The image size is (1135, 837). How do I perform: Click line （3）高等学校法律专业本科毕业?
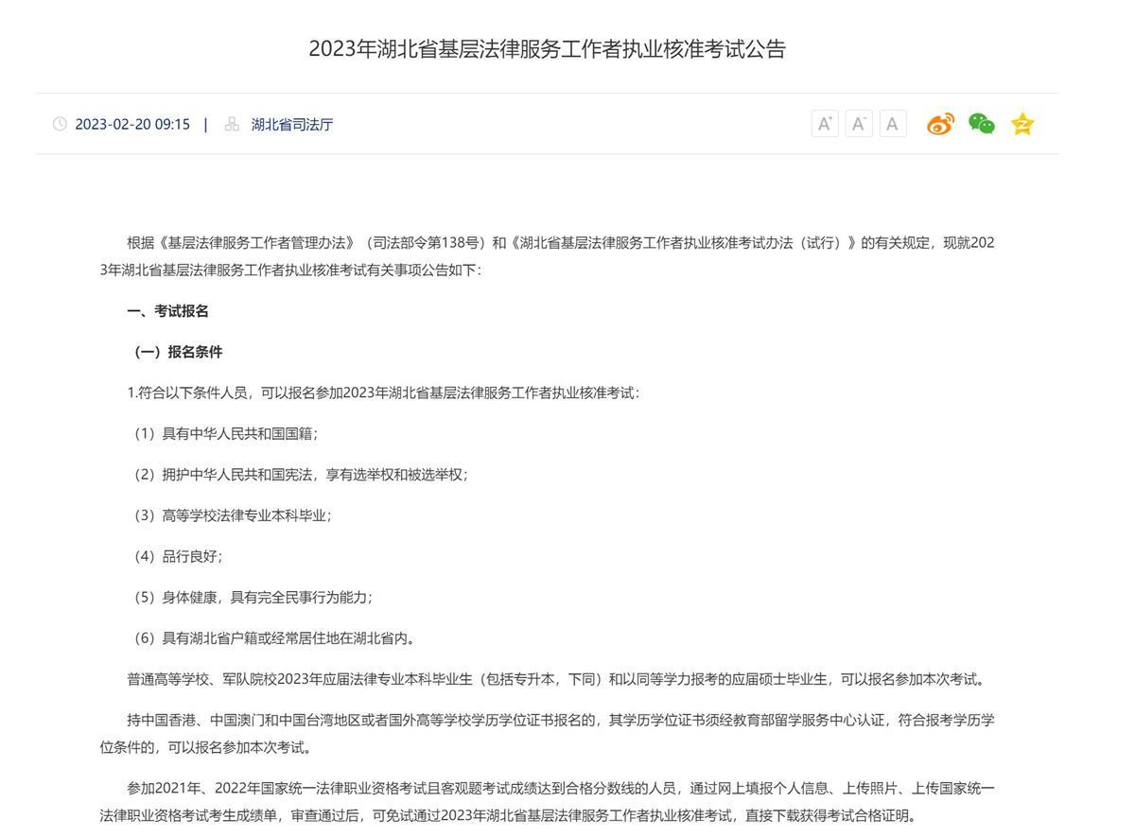point(230,515)
